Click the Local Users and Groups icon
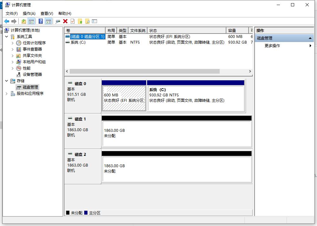The height and width of the screenshot is (226, 317). tap(19, 62)
